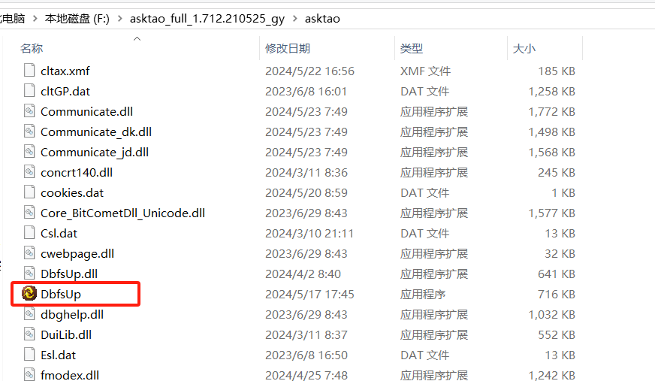655x381 pixels.
Task: Sort by the 类型 column header
Action: (x=412, y=48)
